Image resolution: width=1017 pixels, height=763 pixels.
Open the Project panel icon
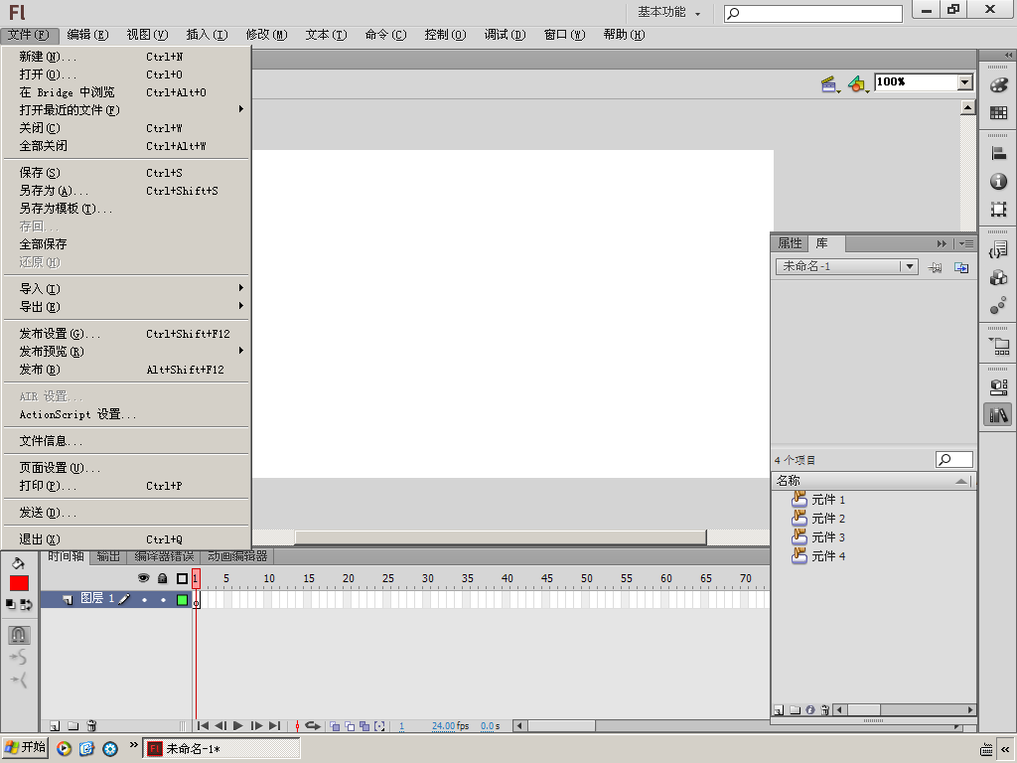(x=998, y=346)
